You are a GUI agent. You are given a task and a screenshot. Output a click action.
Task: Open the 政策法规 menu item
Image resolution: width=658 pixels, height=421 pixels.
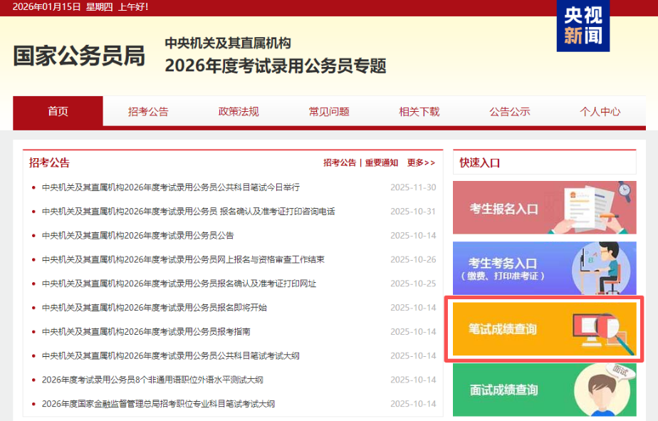tap(237, 111)
